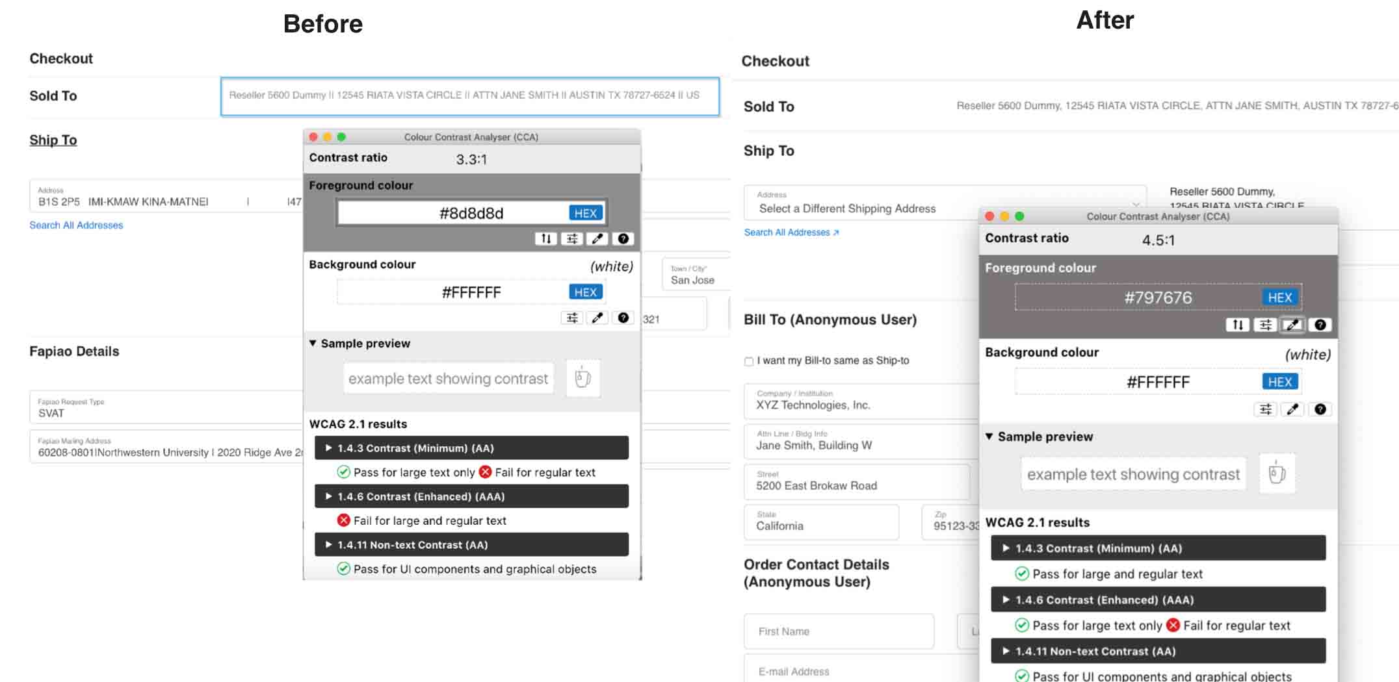Open HEX format selector beside #797676

click(1279, 297)
